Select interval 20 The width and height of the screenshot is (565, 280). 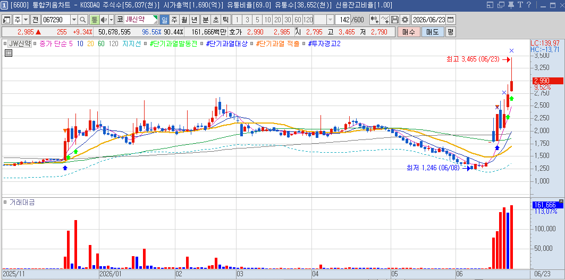277,20
